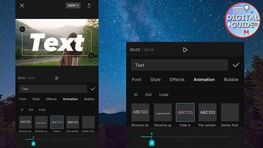
Task: Choose Showing up preset in enlarged panel
Action: pyautogui.click(x=163, y=115)
